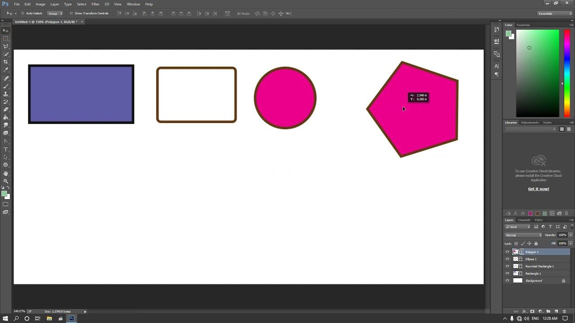Open the Fill slider dropdown arrow
Screen dimensions: 575x323
click(571, 244)
